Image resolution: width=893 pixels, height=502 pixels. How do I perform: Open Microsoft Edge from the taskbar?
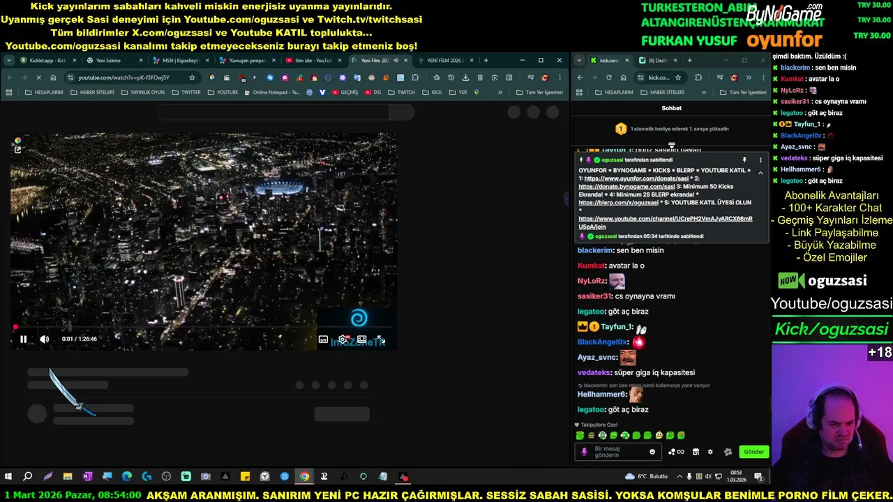click(126, 477)
